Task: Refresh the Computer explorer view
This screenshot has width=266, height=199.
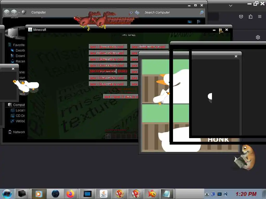Action: [137, 12]
